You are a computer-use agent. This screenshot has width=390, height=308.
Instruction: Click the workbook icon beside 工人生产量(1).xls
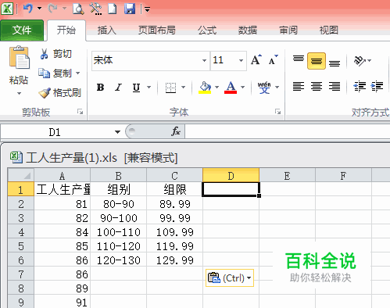[x=16, y=157]
